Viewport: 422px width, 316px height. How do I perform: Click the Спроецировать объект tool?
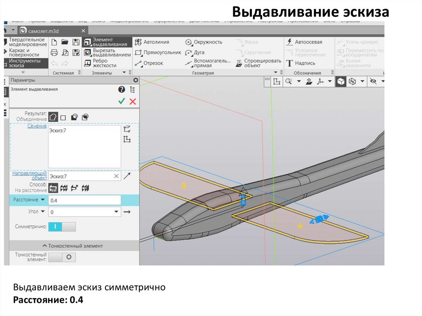tap(258, 63)
